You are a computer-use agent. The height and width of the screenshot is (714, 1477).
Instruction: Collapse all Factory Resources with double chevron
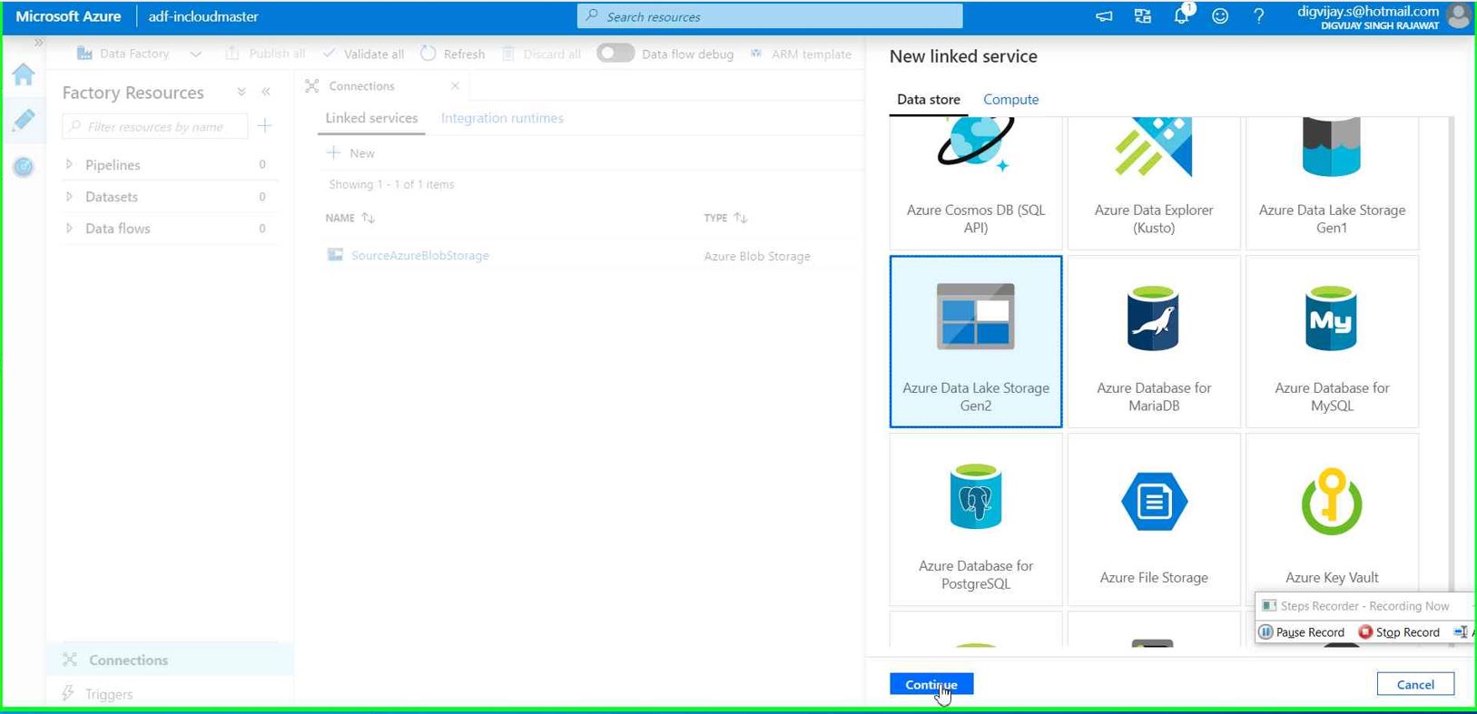tap(241, 92)
